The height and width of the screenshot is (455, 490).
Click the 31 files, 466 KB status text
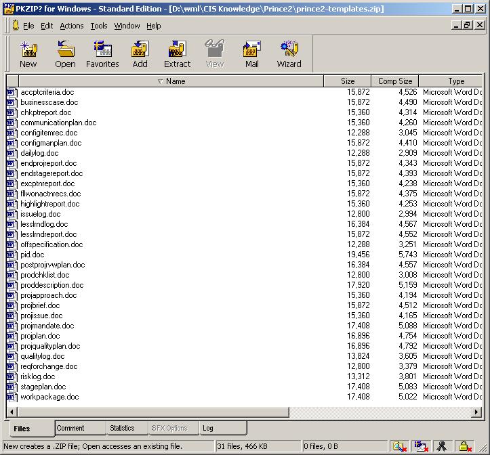(x=243, y=446)
